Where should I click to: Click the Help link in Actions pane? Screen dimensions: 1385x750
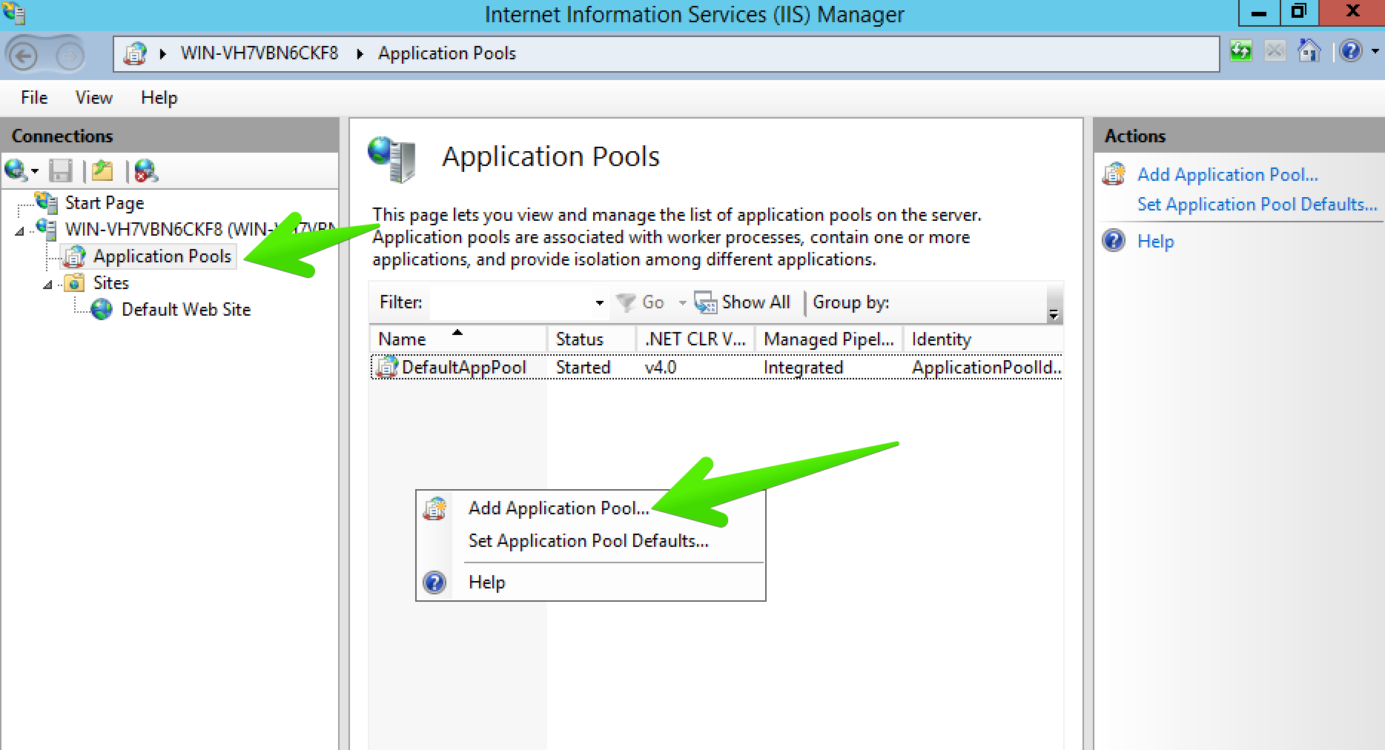pos(1156,242)
